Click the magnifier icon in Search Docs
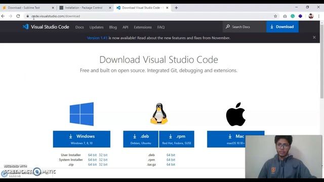The height and width of the screenshot is (182, 324). point(228,27)
